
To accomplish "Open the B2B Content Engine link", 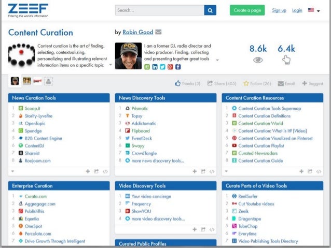I will (x=44, y=138).
